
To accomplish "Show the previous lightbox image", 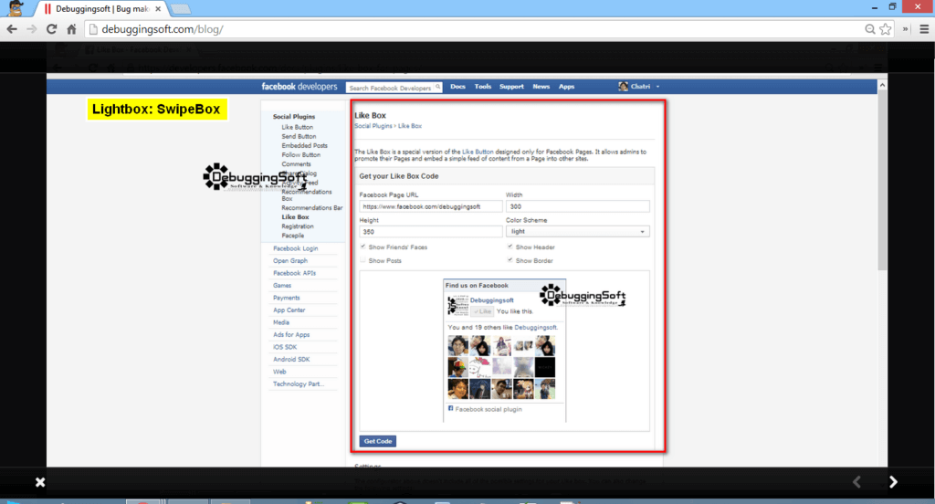I will 856,482.
